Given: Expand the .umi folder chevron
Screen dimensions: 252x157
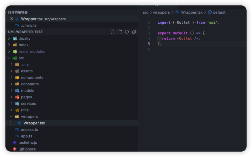Looking at the screenshot, I should (11, 64).
